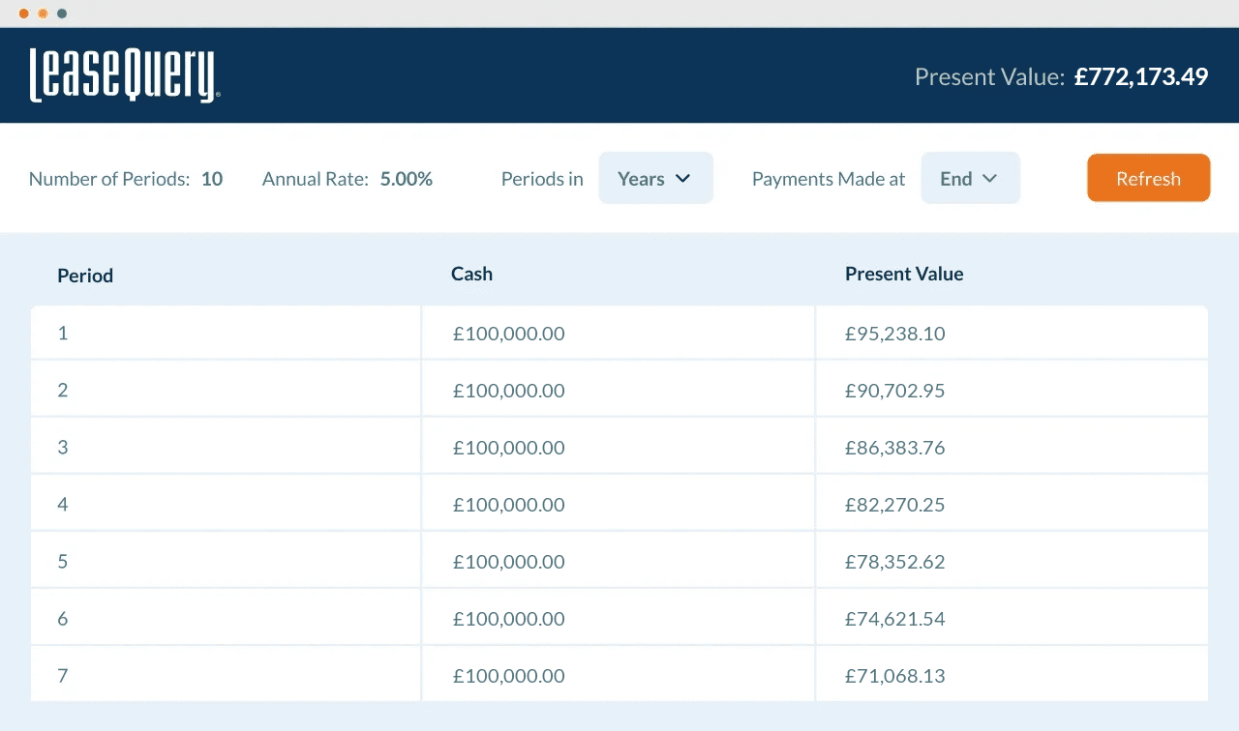Click the Present Value column header
1239x731 pixels.
[x=903, y=274]
